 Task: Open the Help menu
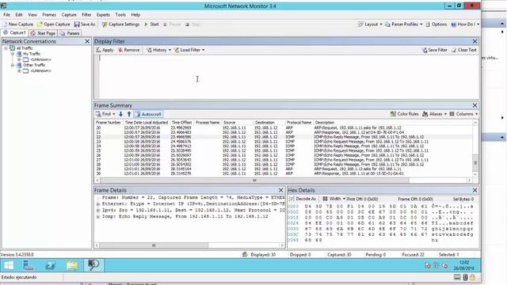coord(135,15)
